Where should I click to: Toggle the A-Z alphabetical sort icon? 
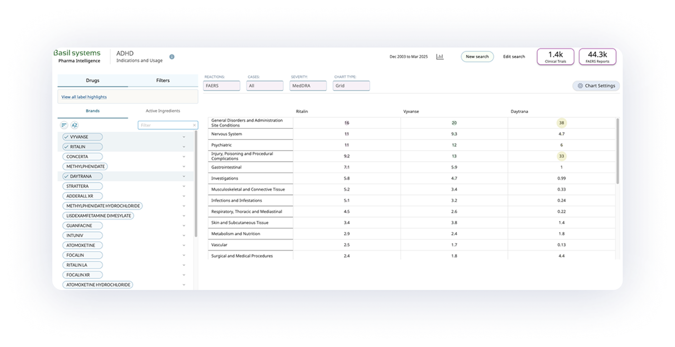coord(75,125)
